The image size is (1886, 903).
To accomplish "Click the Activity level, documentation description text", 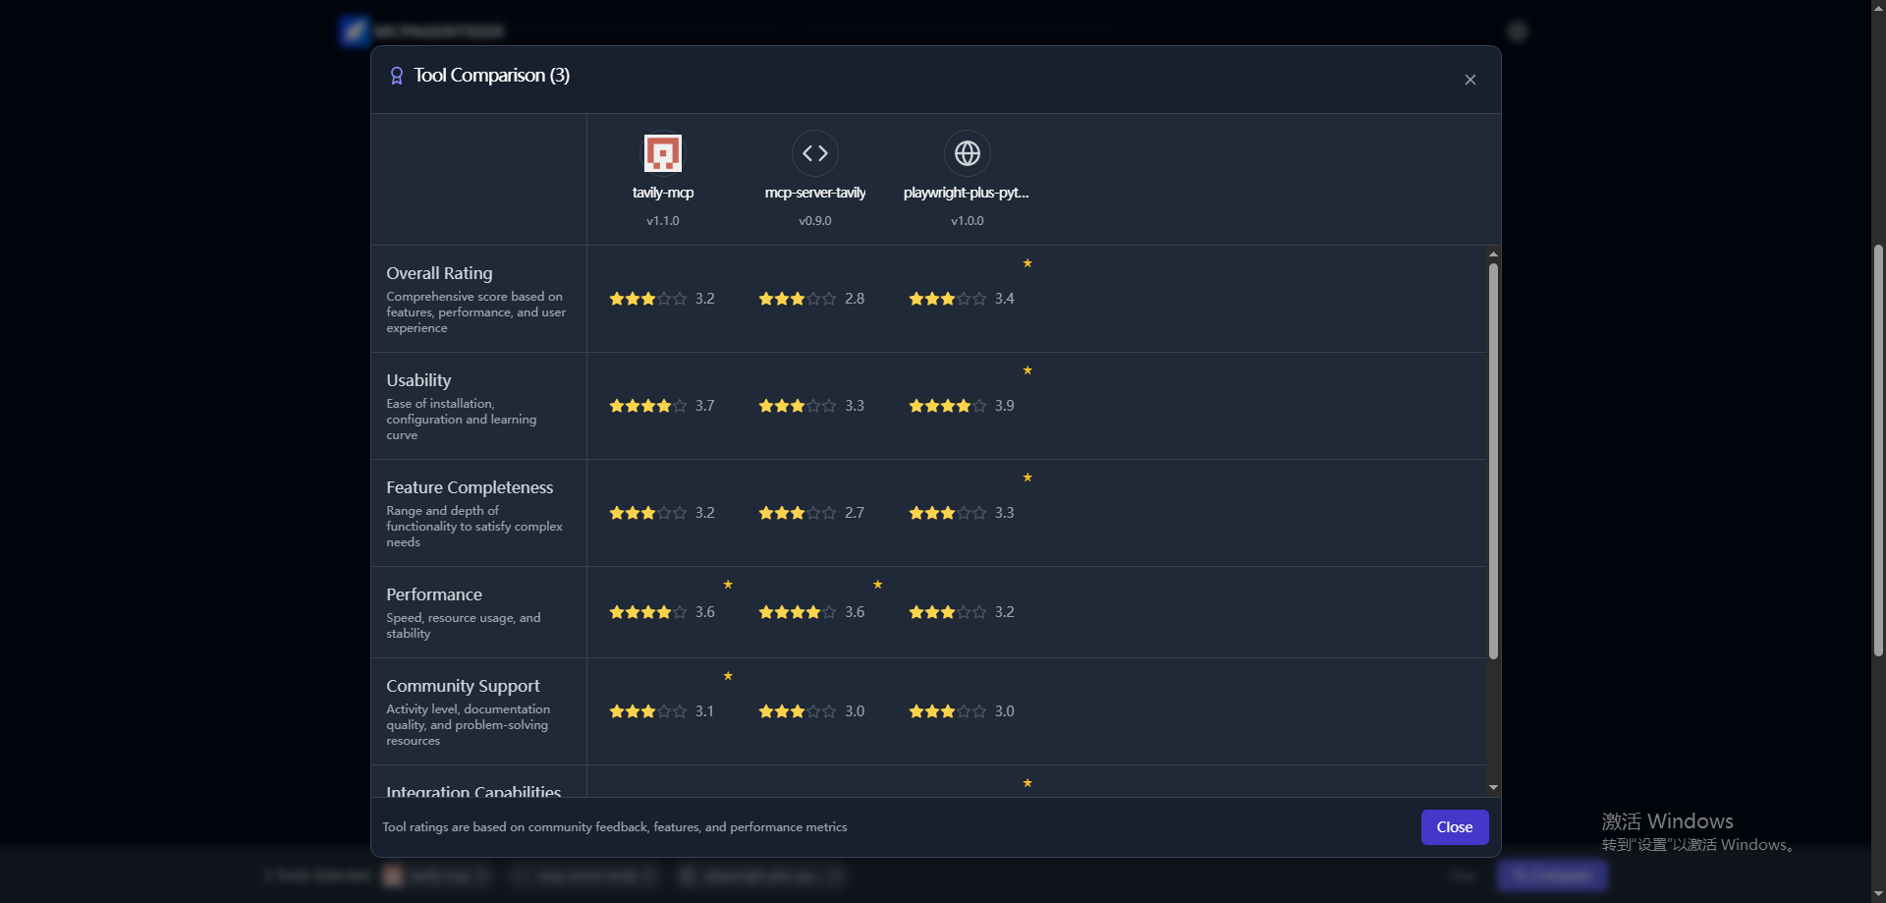I will point(469,725).
